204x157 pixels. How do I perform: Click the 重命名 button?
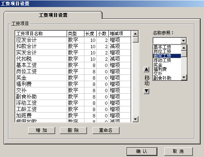click(106, 130)
